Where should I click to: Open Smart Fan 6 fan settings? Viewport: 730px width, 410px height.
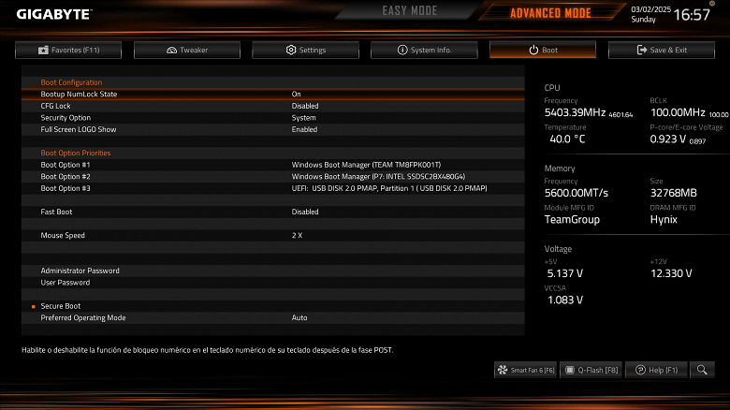(x=525, y=370)
